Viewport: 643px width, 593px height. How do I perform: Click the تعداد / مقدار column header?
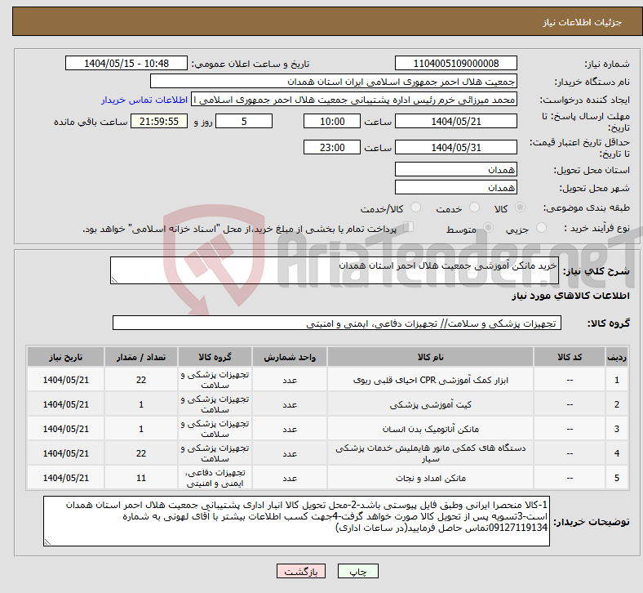(x=141, y=357)
